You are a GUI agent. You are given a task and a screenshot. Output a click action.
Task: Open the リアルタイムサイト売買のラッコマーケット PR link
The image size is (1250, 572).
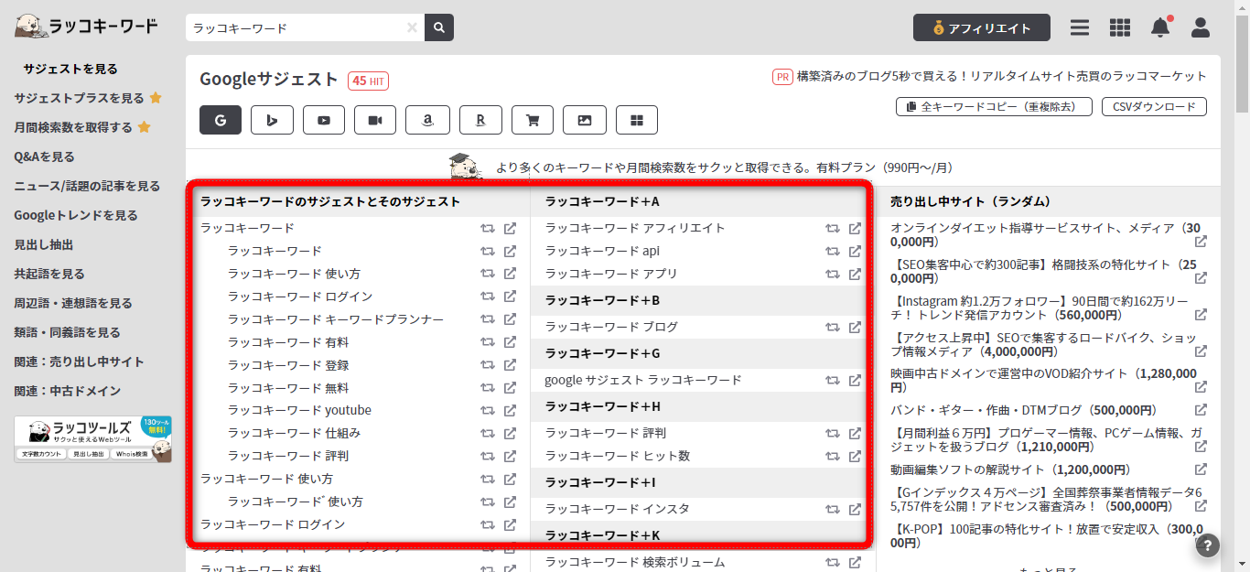[1001, 77]
